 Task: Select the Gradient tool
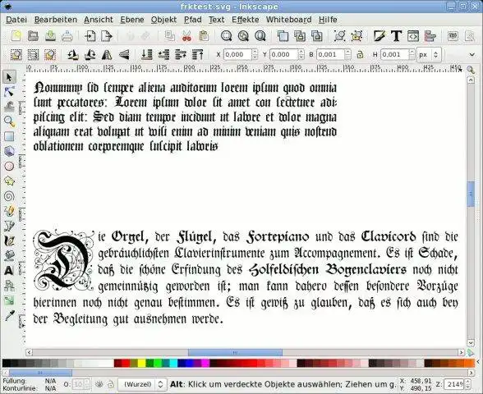9,300
